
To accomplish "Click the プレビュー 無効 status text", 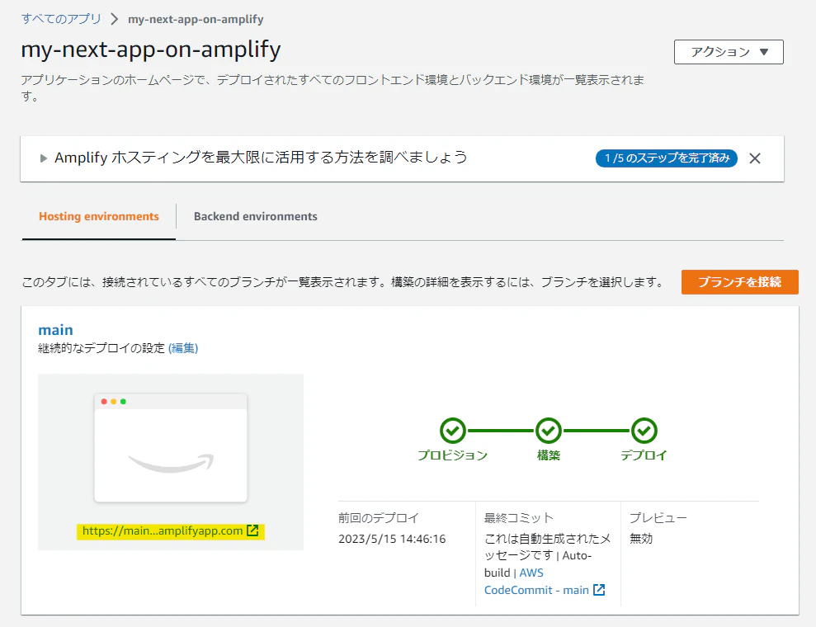I will pos(641,539).
